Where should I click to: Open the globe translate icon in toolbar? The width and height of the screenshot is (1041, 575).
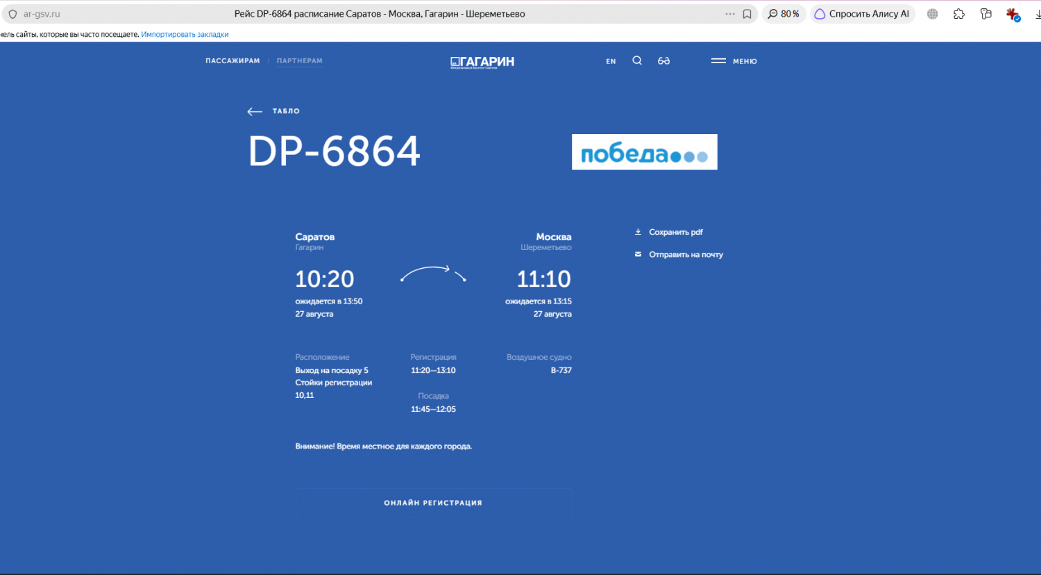[x=933, y=14]
